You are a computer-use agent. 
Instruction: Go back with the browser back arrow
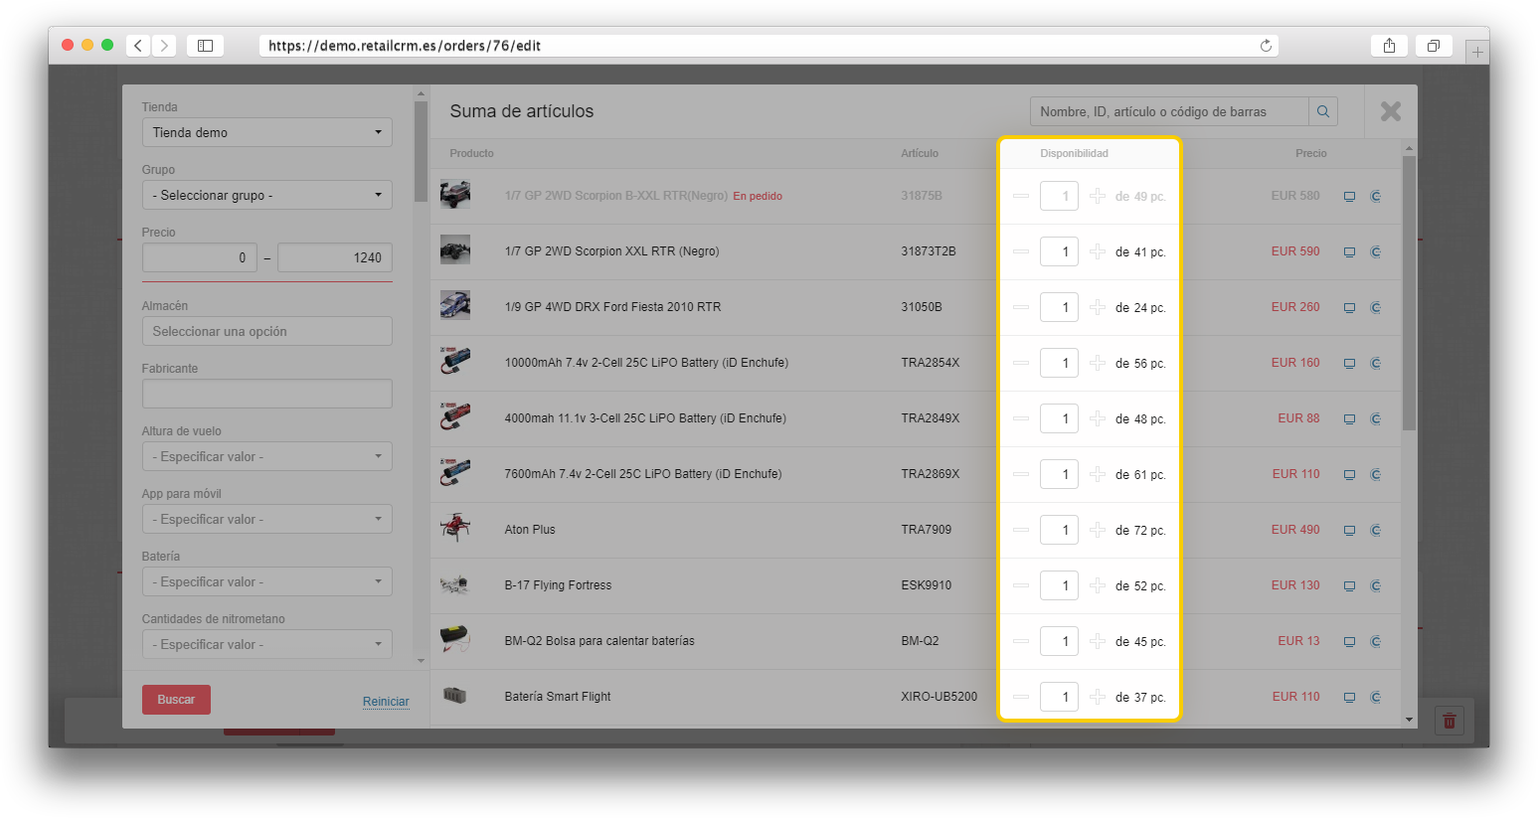(138, 46)
